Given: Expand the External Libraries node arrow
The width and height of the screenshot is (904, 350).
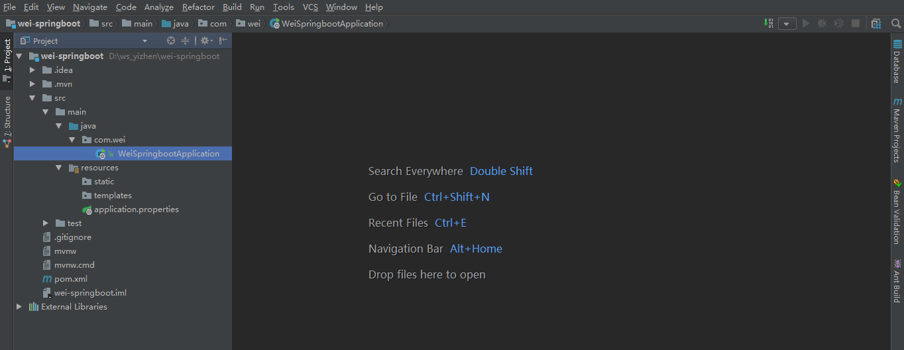Looking at the screenshot, I should pos(19,307).
